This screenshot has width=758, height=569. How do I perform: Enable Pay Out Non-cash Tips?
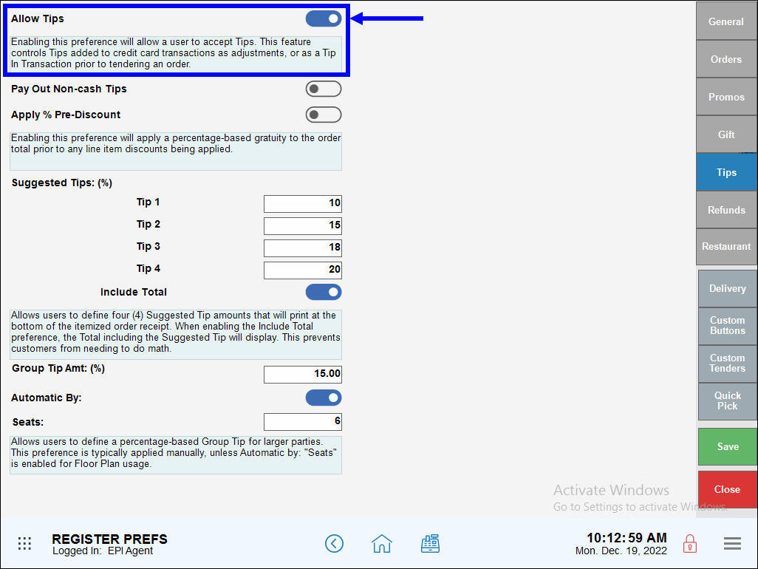coord(323,89)
